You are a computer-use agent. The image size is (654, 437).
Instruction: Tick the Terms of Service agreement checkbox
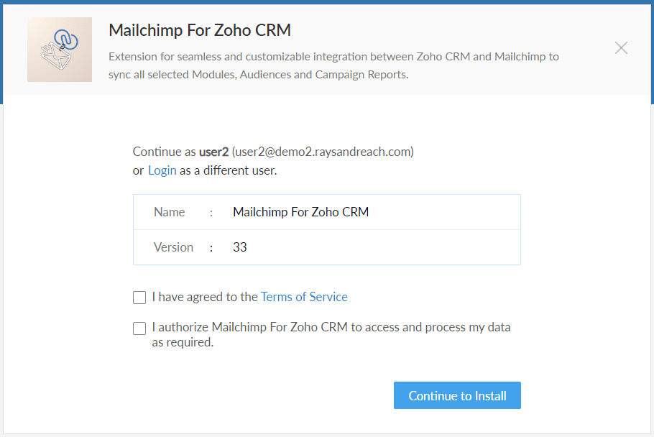click(139, 298)
